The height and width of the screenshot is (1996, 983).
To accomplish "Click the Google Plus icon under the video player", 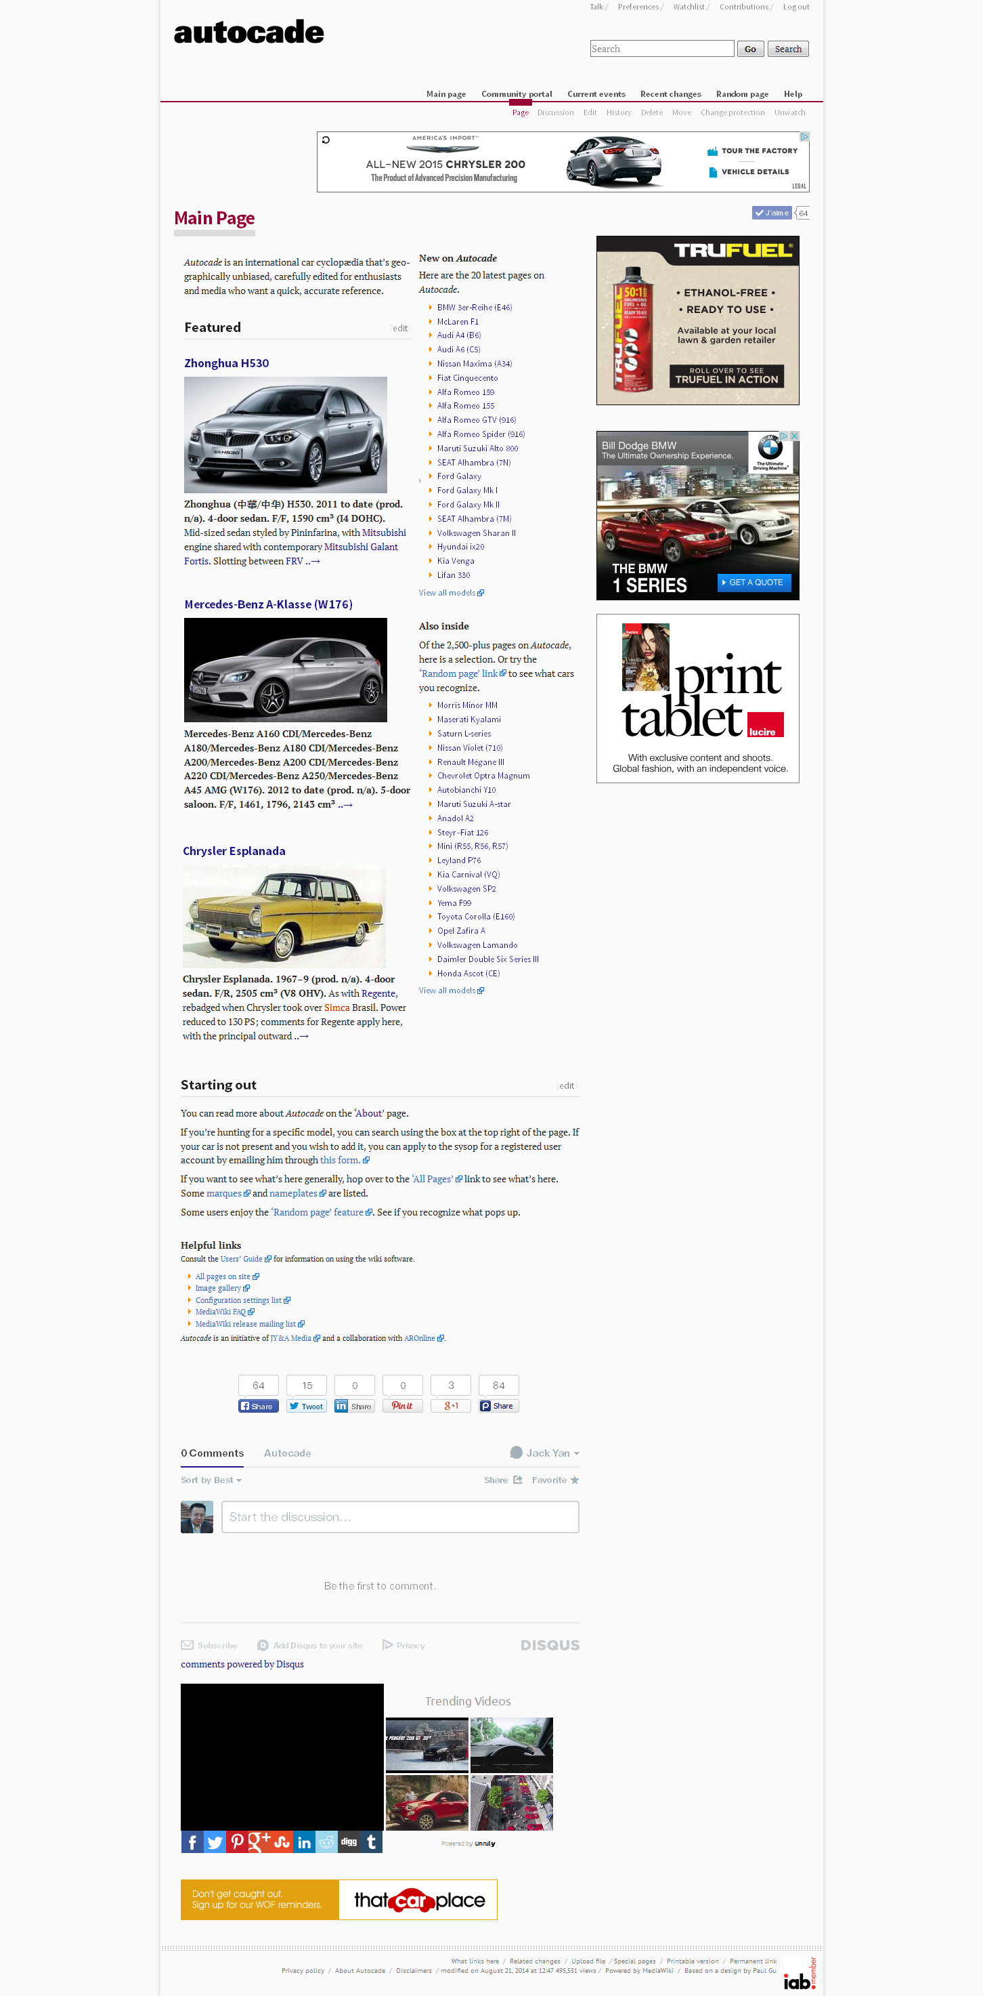I will coord(259,1842).
